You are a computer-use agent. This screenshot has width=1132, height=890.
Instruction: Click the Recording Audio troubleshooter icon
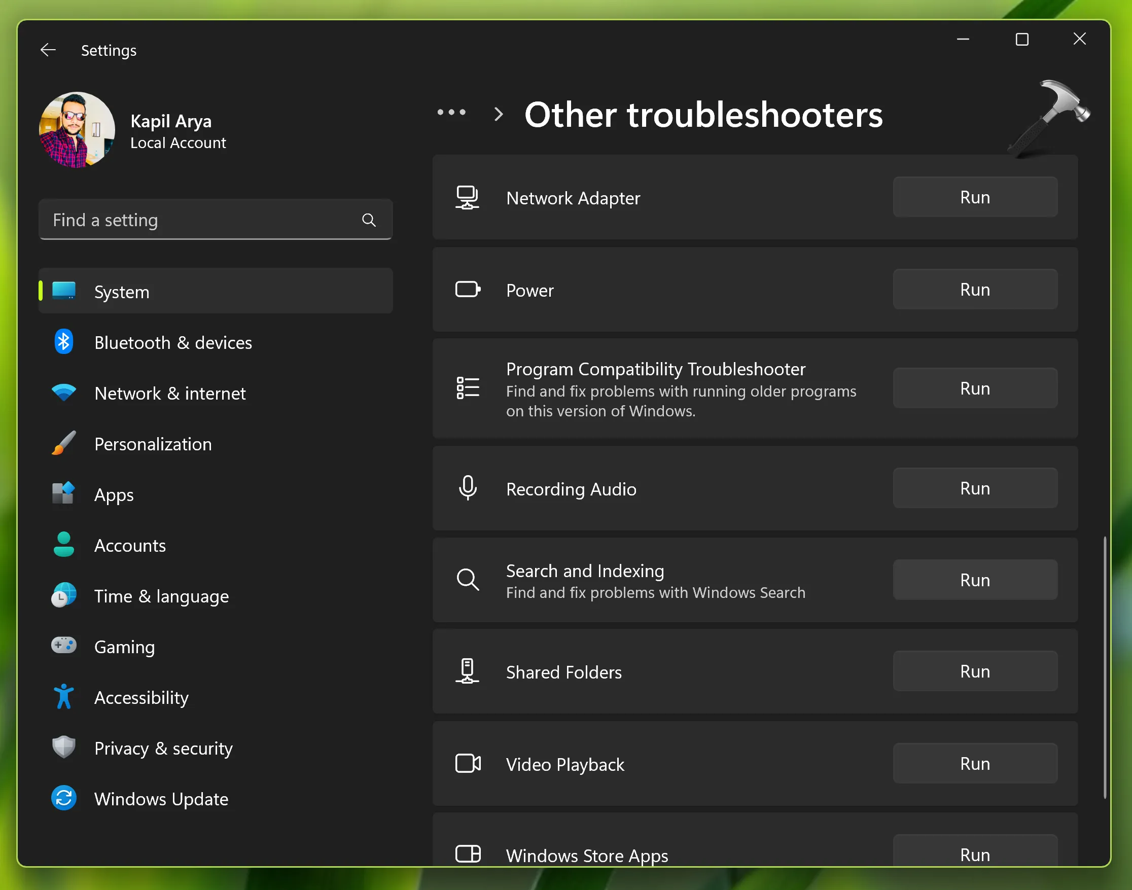coord(469,488)
